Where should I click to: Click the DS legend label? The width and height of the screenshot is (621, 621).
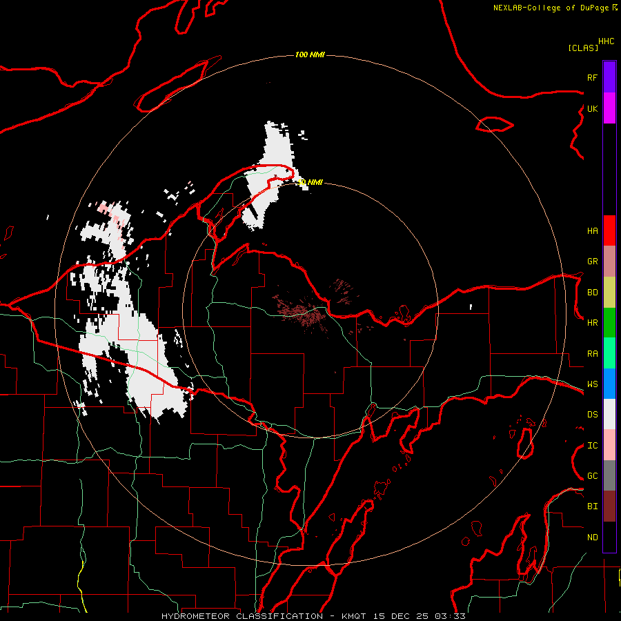(x=592, y=414)
